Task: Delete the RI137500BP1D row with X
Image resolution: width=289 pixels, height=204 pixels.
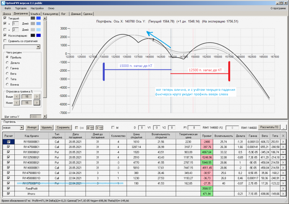Action: 283,183
